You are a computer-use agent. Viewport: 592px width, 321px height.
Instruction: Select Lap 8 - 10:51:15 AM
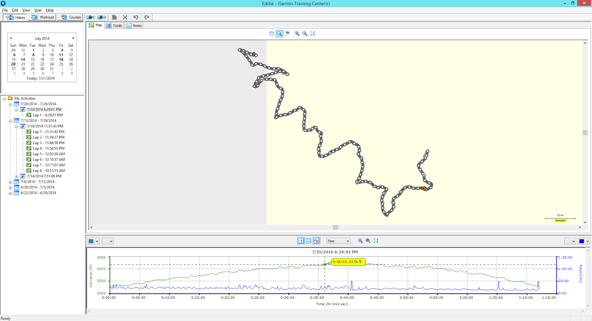point(49,171)
